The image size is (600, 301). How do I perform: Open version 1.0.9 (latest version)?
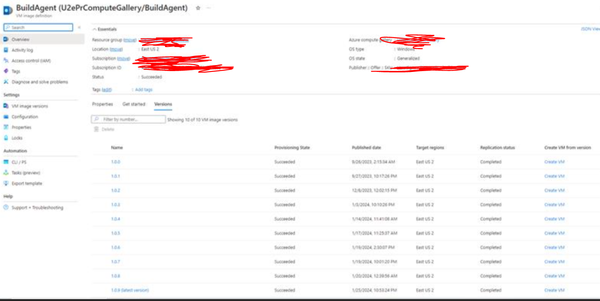tap(130, 290)
